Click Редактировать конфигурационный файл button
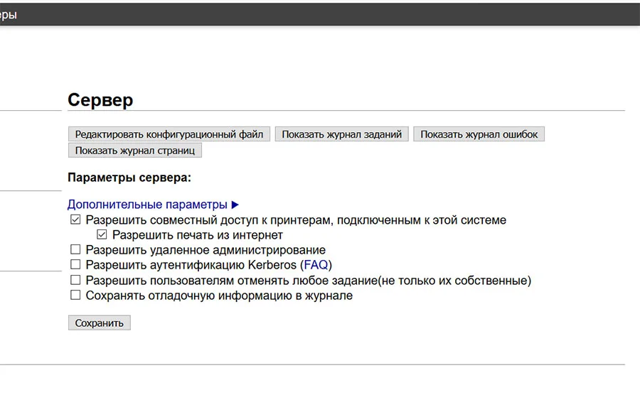Screen dimensions: 640x417 click(x=169, y=134)
